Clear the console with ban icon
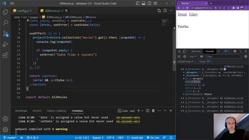The width and height of the screenshot is (249, 140). click(184, 56)
